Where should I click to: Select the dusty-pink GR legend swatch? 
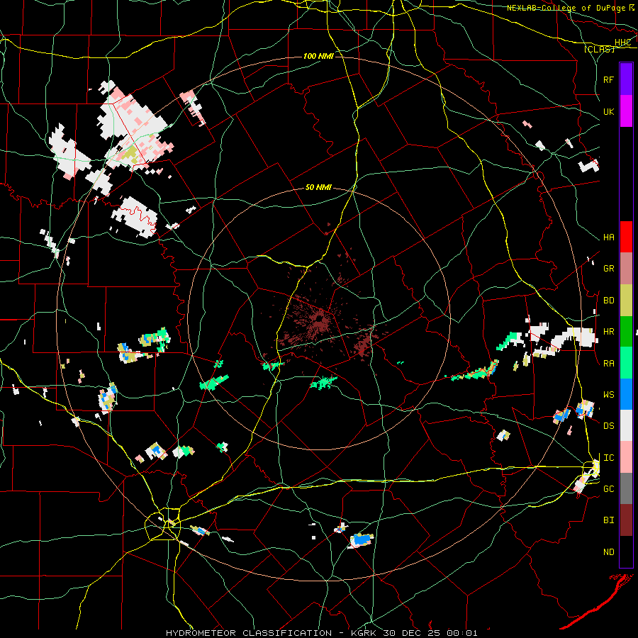626,269
